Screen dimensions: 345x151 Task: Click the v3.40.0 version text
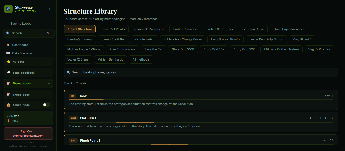[28, 143]
